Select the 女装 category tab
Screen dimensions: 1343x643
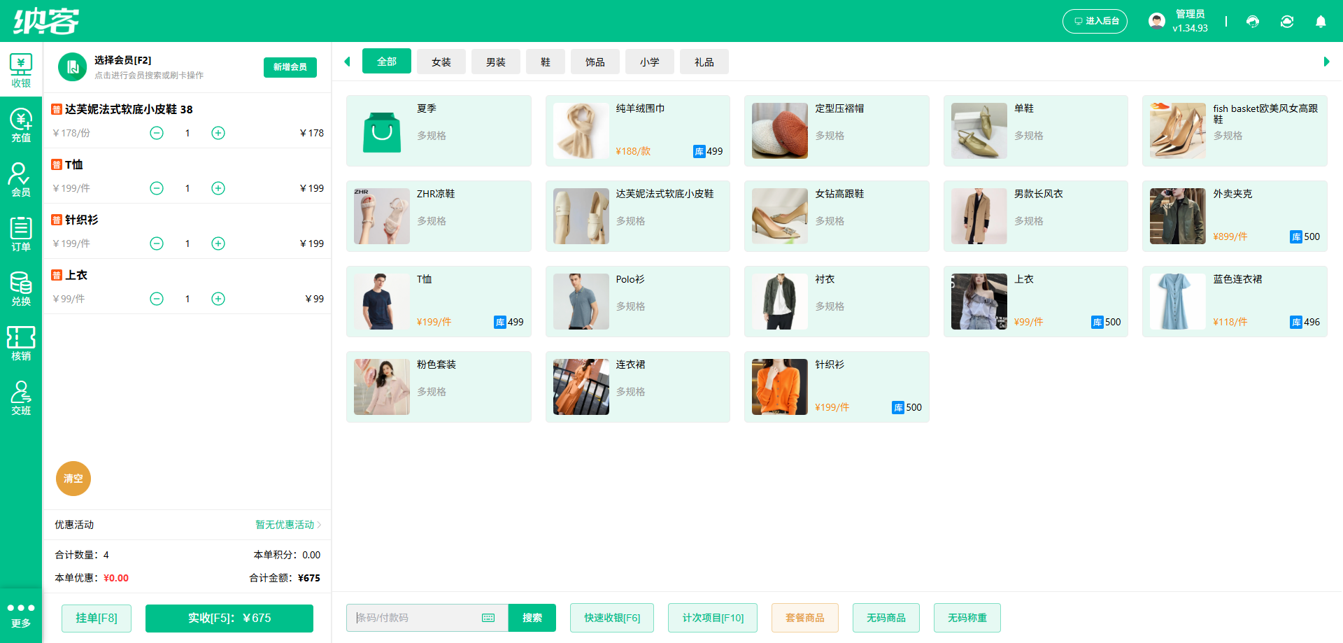(441, 62)
